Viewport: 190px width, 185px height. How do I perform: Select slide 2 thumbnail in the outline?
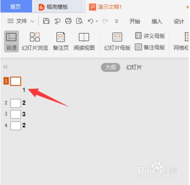click(x=16, y=103)
